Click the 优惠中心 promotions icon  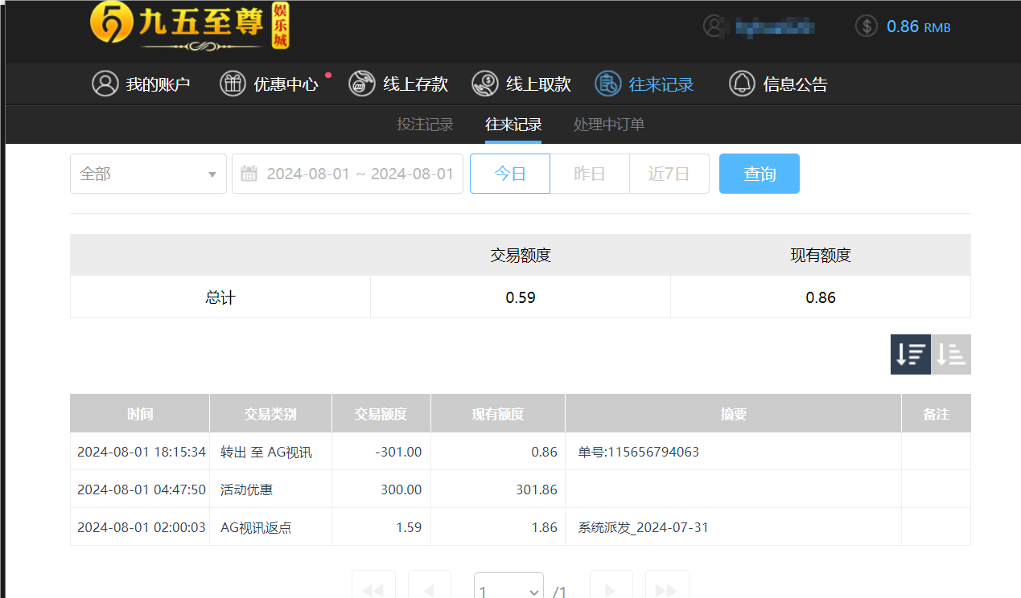pos(233,84)
